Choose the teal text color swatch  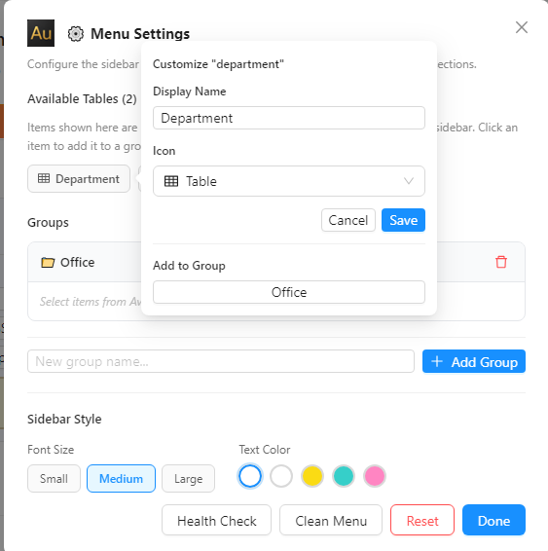point(344,476)
